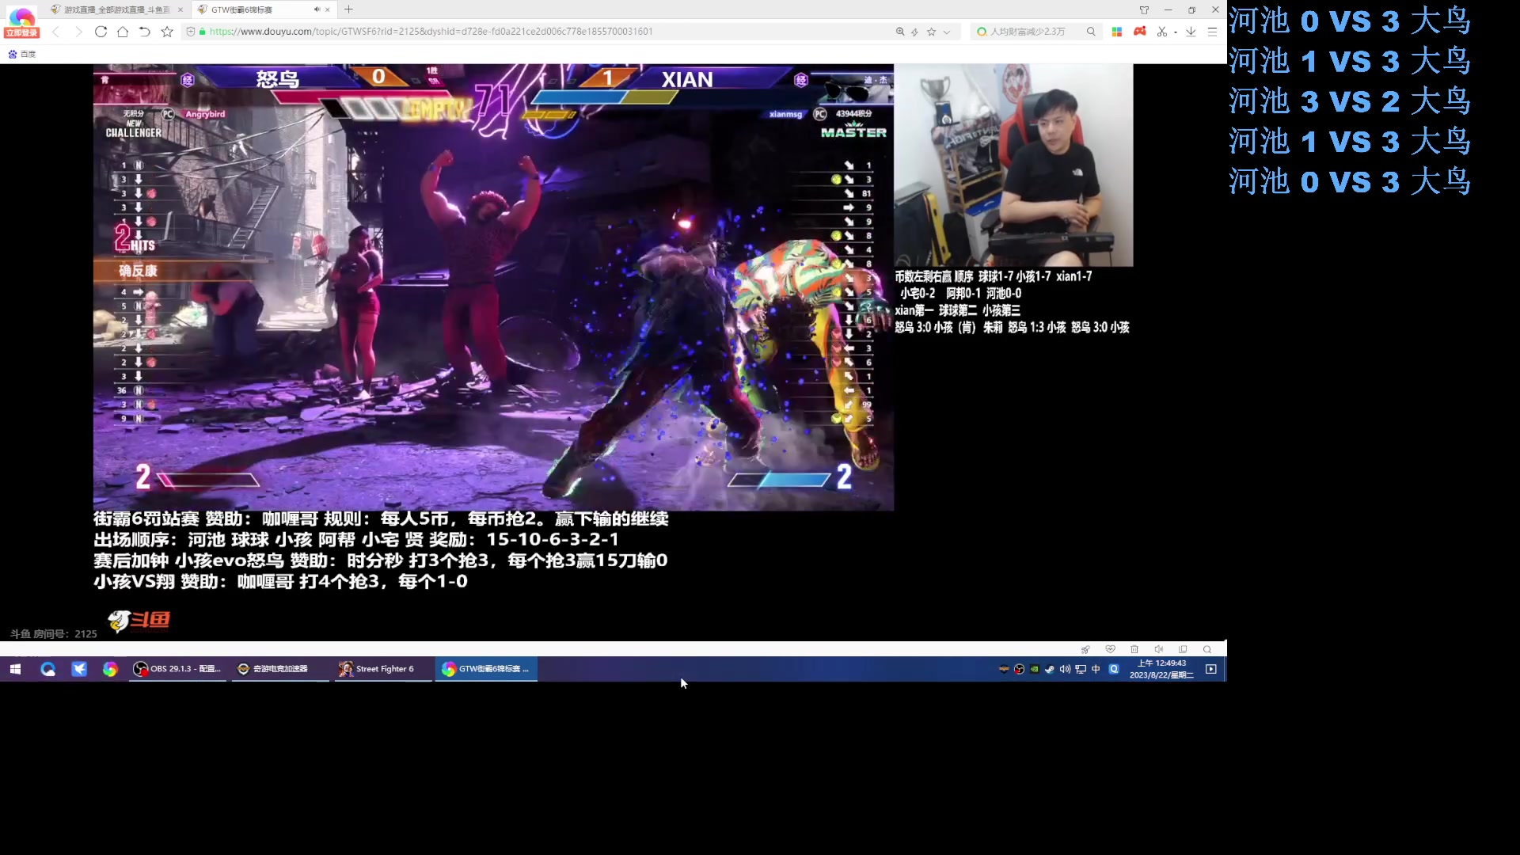Open the notification center icon

(1211, 669)
